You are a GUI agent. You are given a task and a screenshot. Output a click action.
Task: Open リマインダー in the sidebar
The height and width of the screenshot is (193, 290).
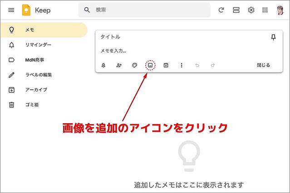click(x=44, y=45)
